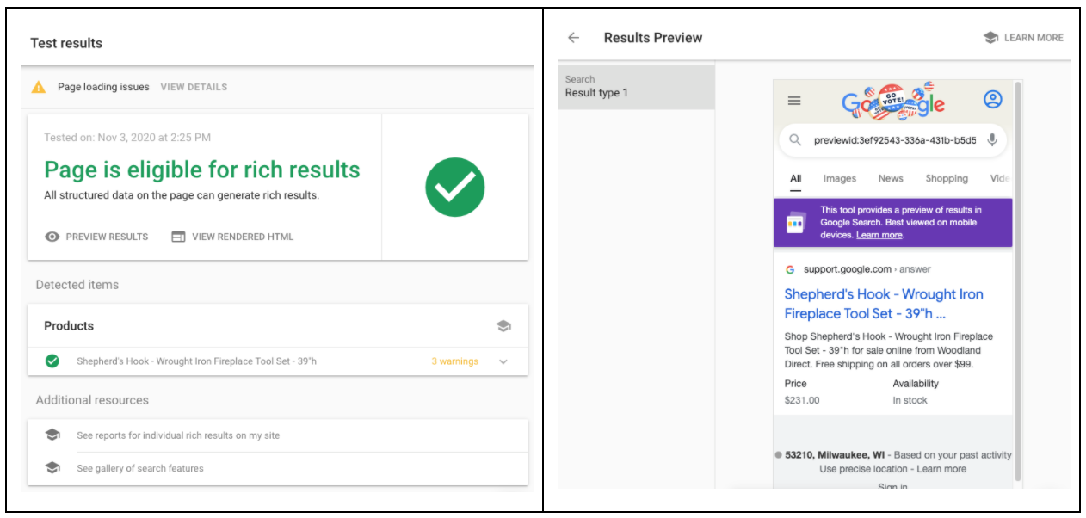Click the Learn More button in header
The width and height of the screenshot is (1086, 518).
tap(1023, 38)
